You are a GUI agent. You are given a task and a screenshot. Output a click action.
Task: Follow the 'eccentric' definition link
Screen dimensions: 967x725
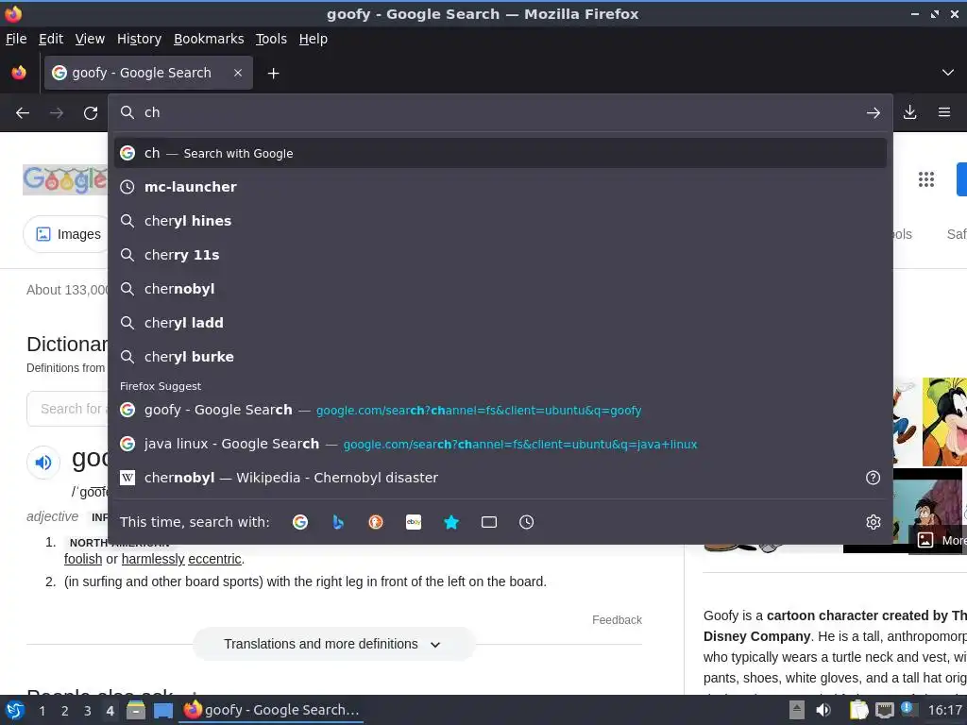click(x=214, y=559)
